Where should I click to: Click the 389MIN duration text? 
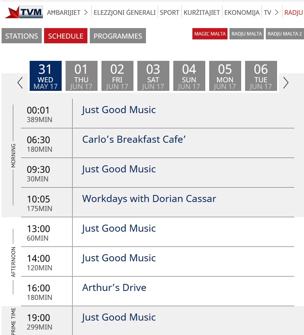point(39,120)
